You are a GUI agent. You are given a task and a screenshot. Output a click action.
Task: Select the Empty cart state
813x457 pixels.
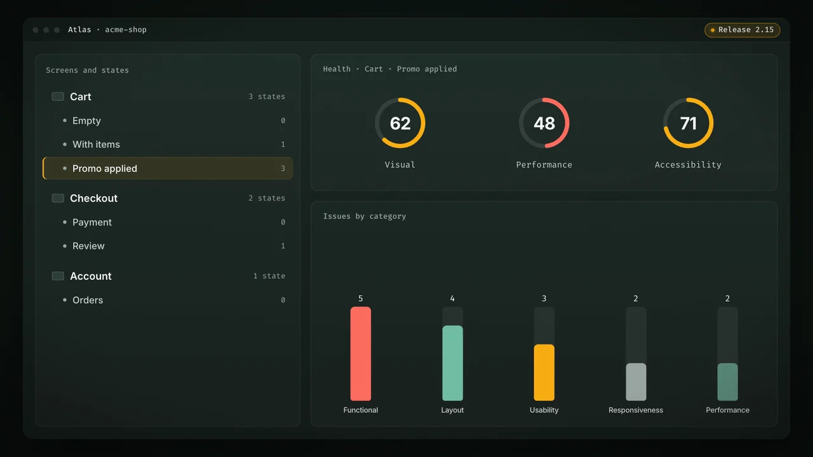point(168,121)
